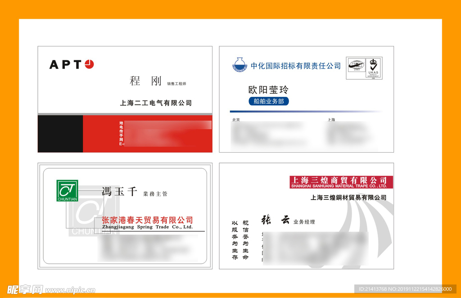Click the red 上海三煌商貿有限公司 banner
The height and width of the screenshot is (298, 461).
pos(341,182)
